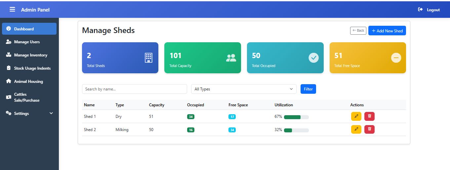The image size is (450, 170).
Task: Click the Milking type cell
Action: (122, 130)
